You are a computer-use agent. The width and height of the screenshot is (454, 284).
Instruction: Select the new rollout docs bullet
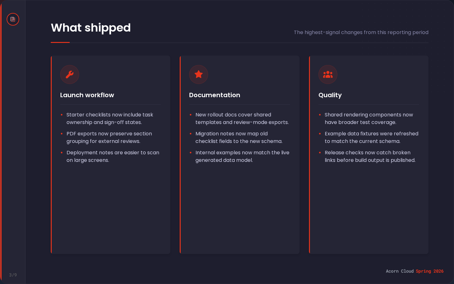coord(242,118)
